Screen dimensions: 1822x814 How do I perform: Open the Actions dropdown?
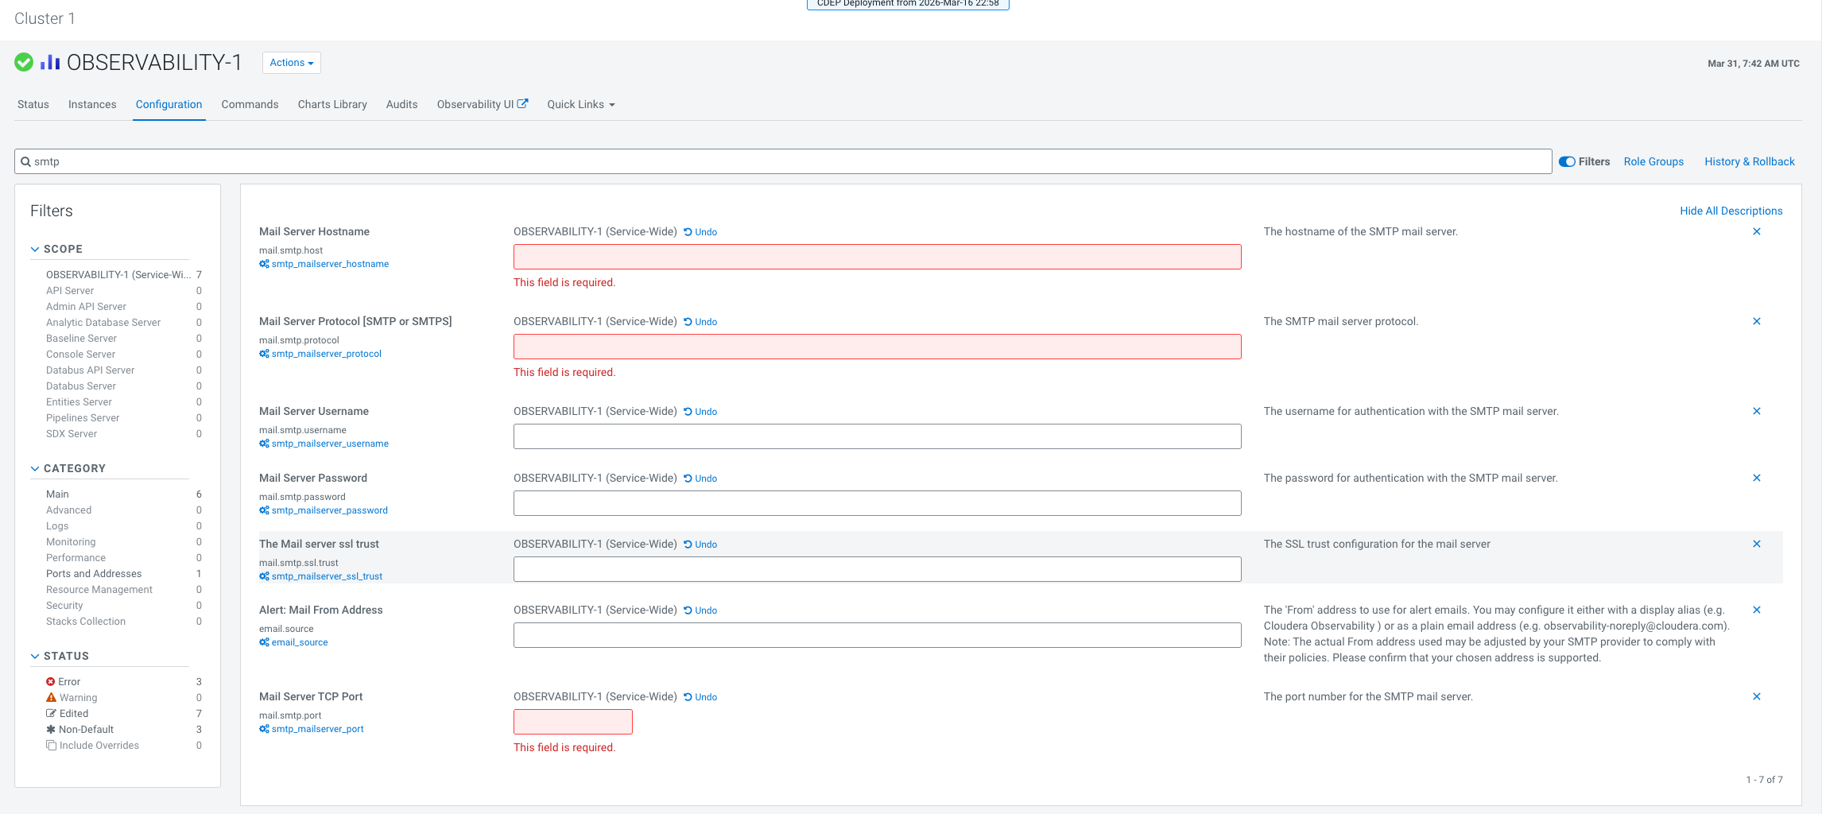click(x=292, y=63)
